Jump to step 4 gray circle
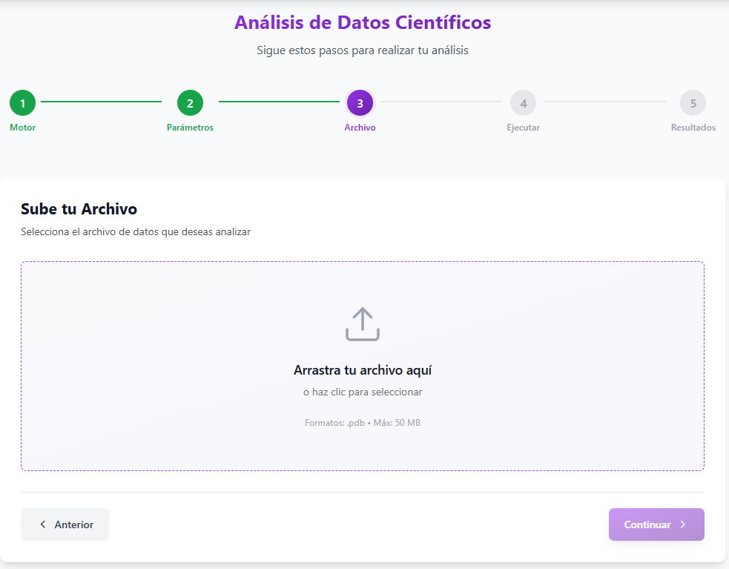729x569 pixels. click(x=523, y=103)
